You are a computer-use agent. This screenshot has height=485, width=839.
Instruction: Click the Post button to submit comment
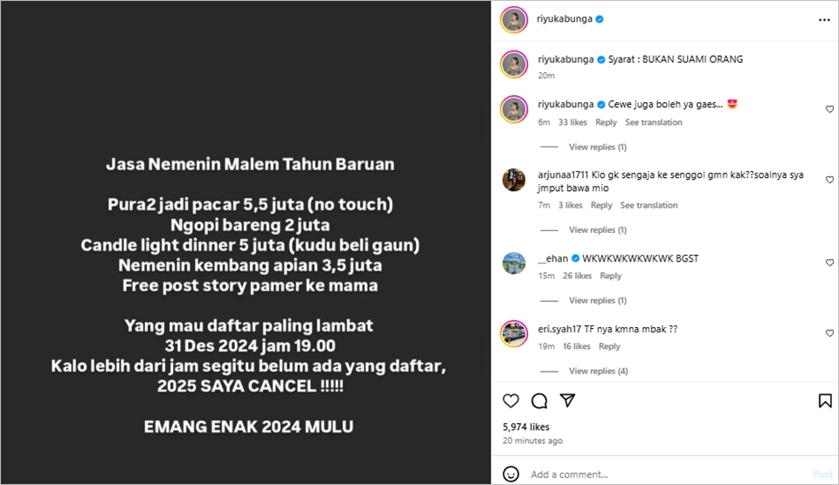pyautogui.click(x=822, y=475)
